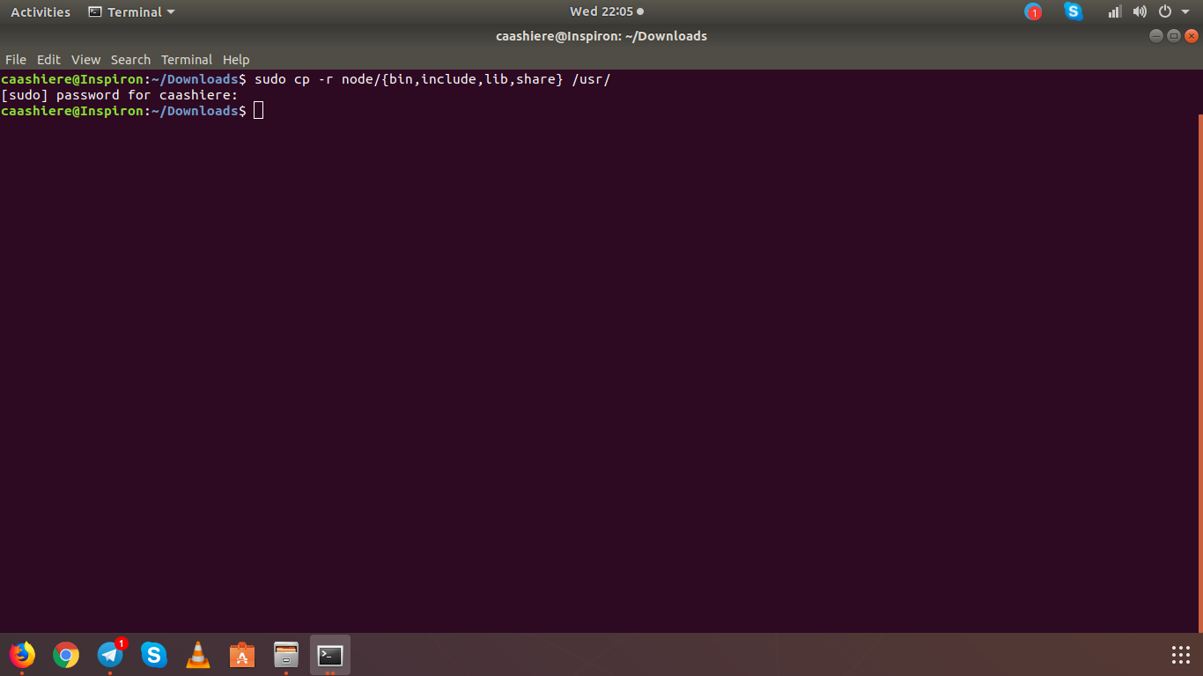Image resolution: width=1203 pixels, height=676 pixels.
Task: Open the calendar by clicking Wed 22:05
Action: pyautogui.click(x=601, y=11)
